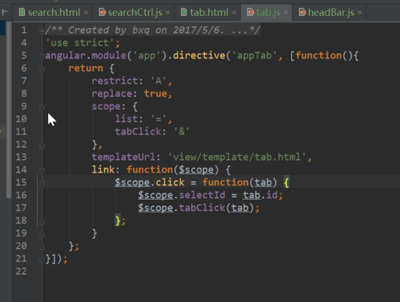Click line number 22 in gutter
The height and width of the screenshot is (302, 400).
point(21,271)
